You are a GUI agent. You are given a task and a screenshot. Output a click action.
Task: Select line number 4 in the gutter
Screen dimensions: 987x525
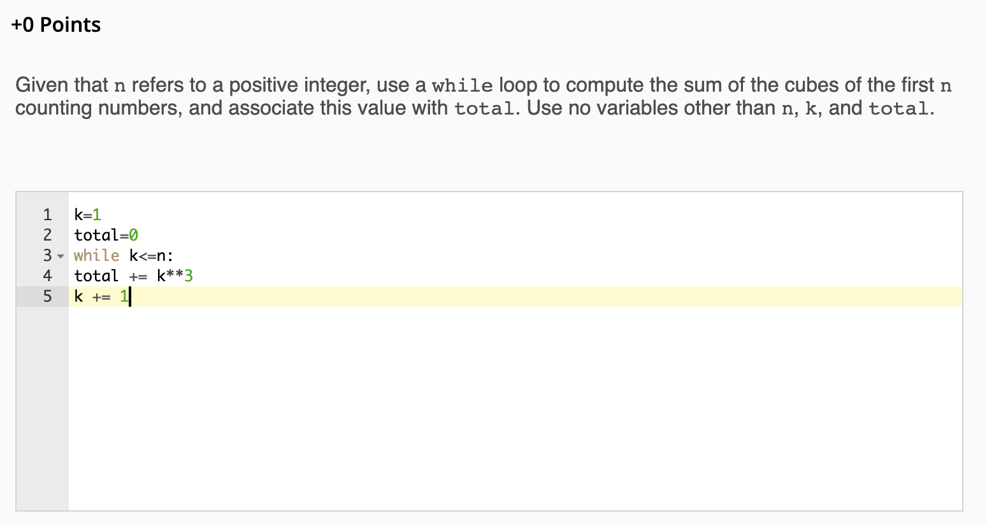47,276
